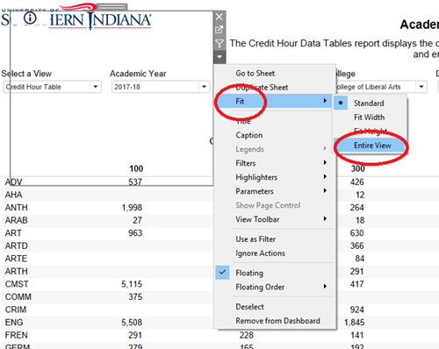Click the 924 value cell

pos(356,310)
